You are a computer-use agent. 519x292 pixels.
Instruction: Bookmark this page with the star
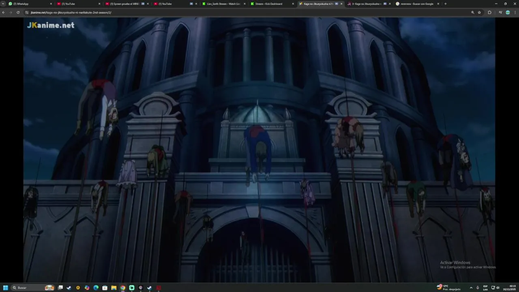[x=479, y=13]
